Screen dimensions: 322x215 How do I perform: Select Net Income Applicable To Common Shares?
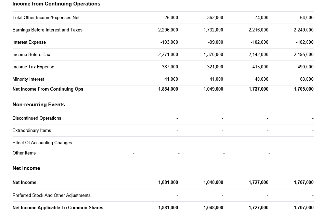tap(58, 207)
